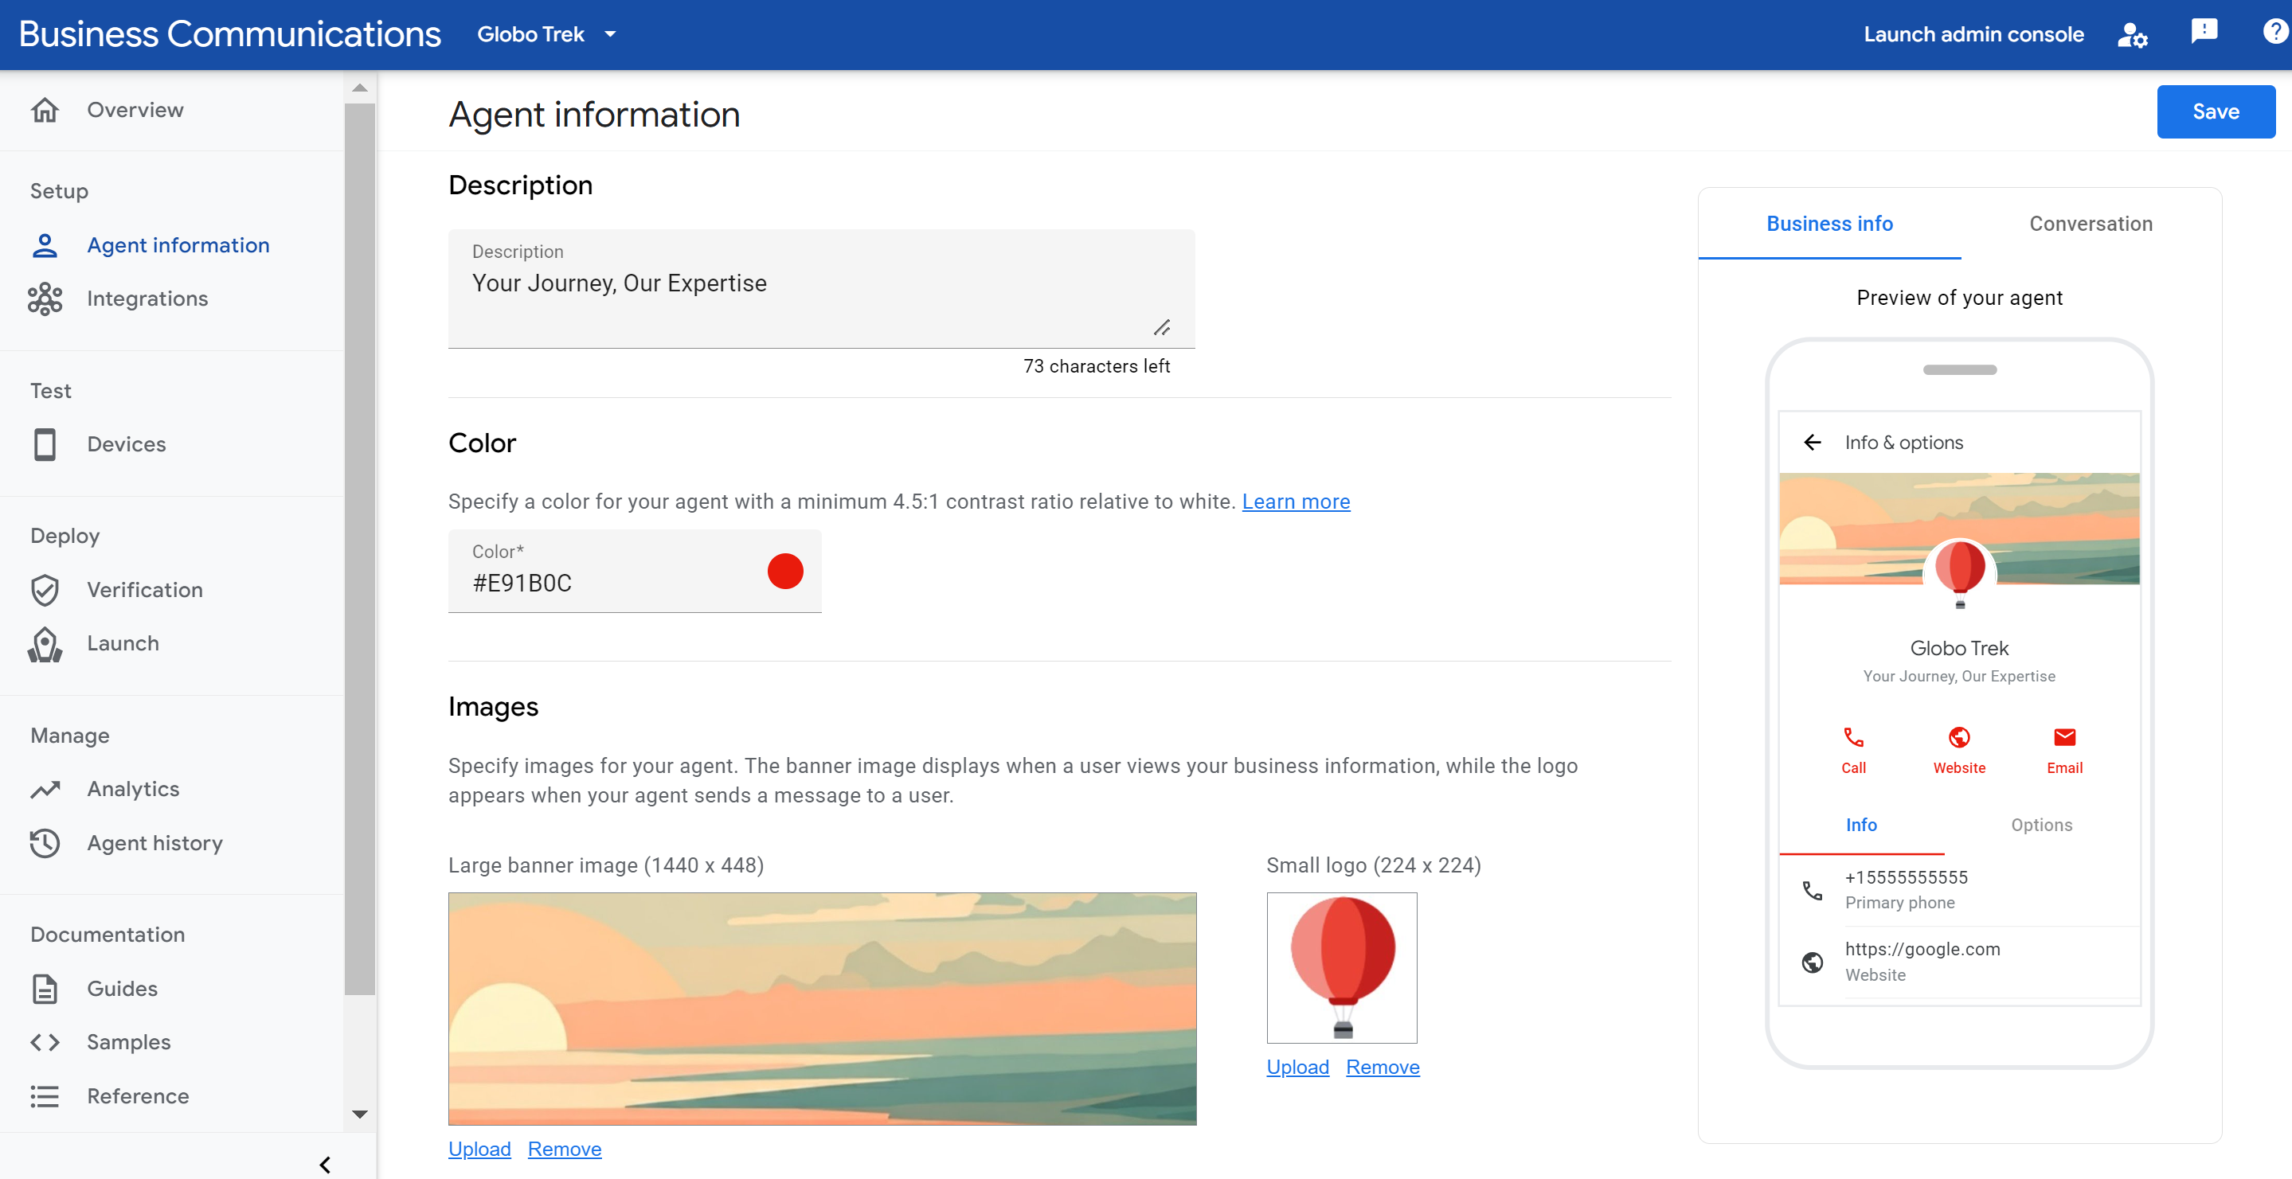Click the Verification shield icon
Image resolution: width=2292 pixels, height=1179 pixels.
click(x=45, y=589)
